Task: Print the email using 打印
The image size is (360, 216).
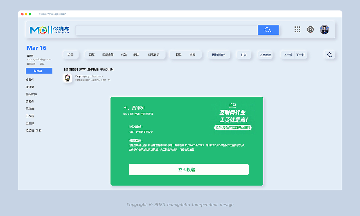Action: coord(244,55)
